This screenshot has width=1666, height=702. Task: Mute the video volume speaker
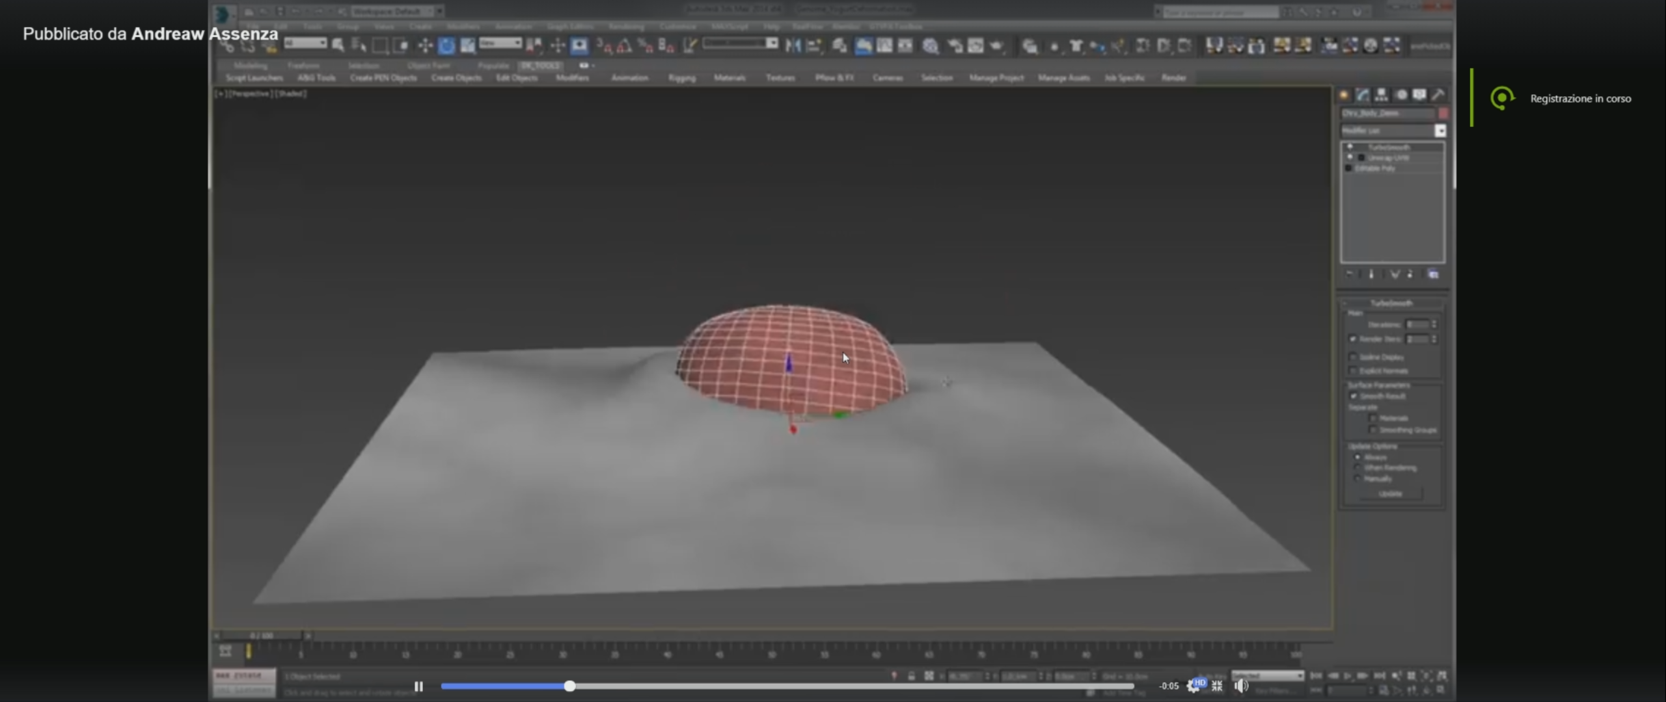(1241, 686)
